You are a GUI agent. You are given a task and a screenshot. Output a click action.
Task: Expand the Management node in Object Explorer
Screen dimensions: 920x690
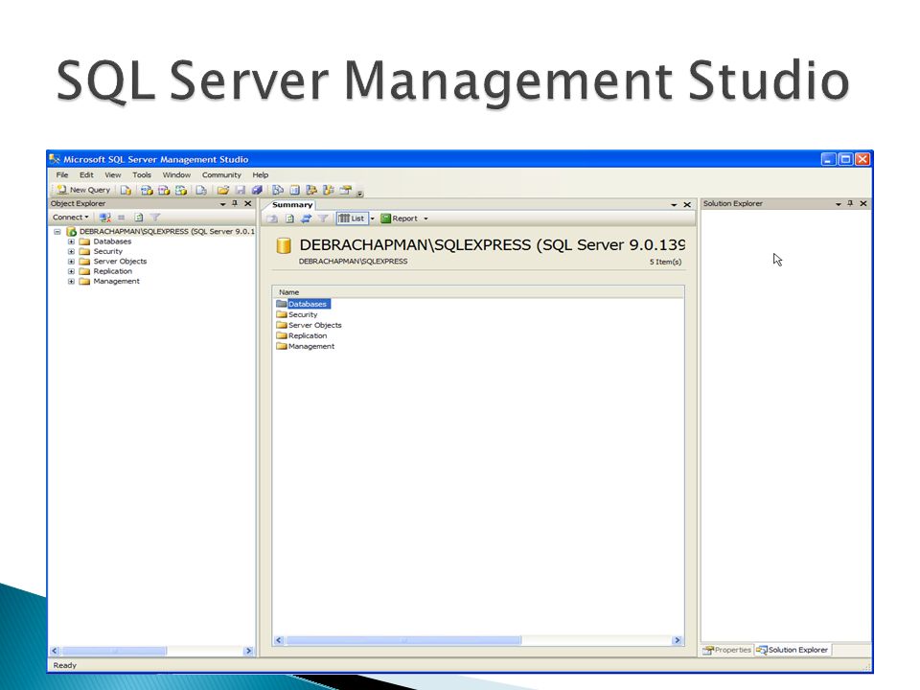click(x=71, y=282)
